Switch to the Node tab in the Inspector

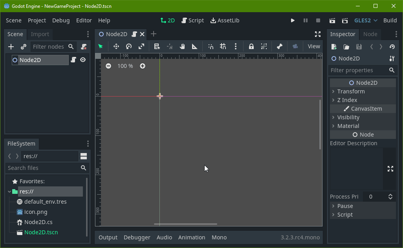(x=370, y=34)
